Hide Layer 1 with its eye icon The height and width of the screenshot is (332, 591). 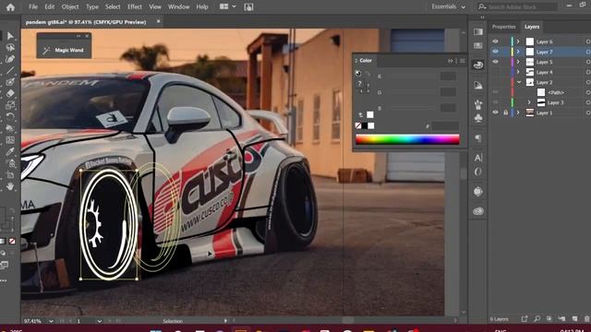pos(495,113)
